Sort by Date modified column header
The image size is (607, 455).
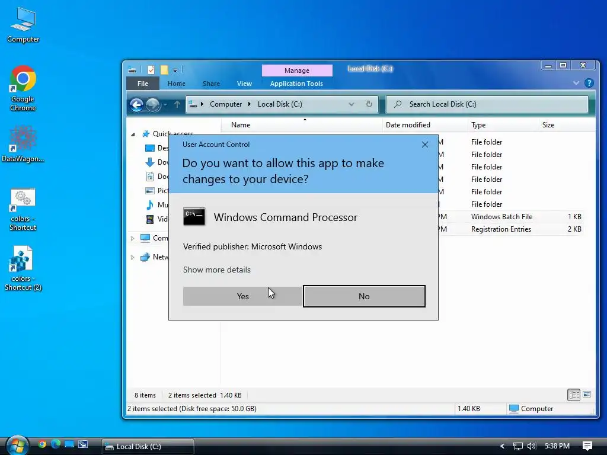424,125
